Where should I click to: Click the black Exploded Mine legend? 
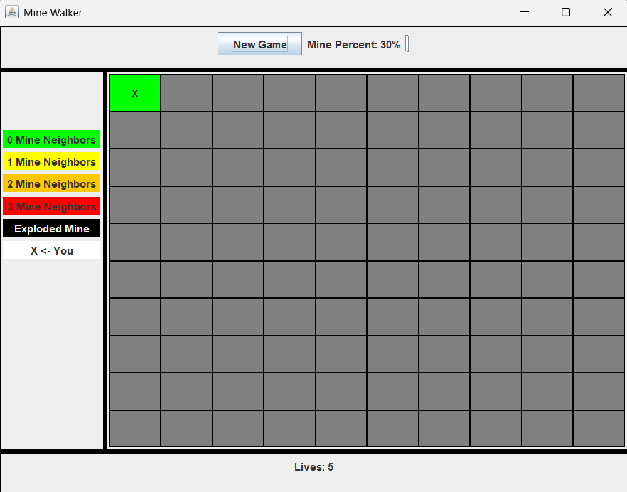51,228
